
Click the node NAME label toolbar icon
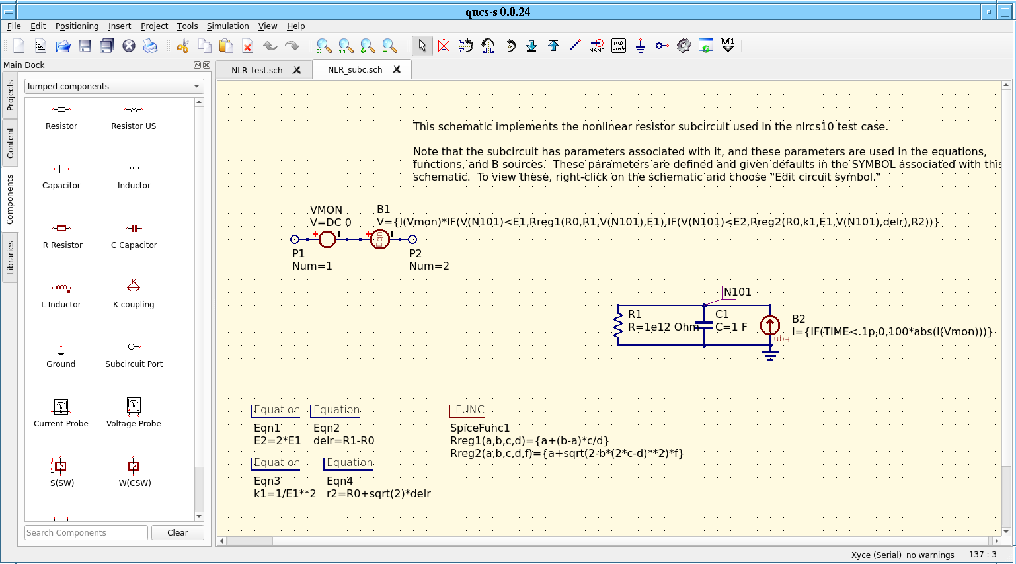click(596, 46)
